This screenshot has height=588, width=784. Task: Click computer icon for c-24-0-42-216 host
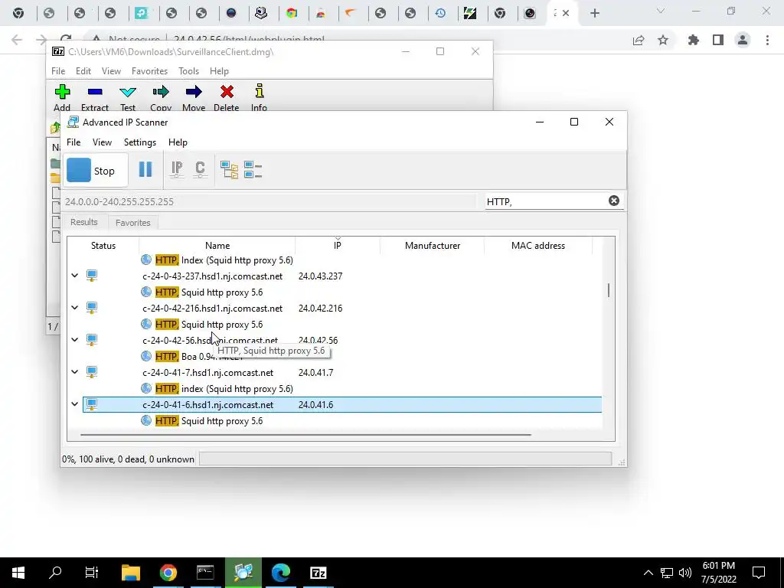pos(92,308)
